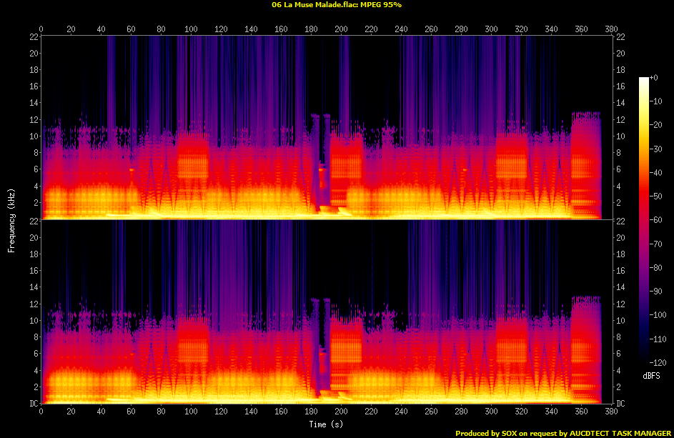Click the 100 tick on the top time axis
This screenshot has height=438, width=674.
[192, 29]
